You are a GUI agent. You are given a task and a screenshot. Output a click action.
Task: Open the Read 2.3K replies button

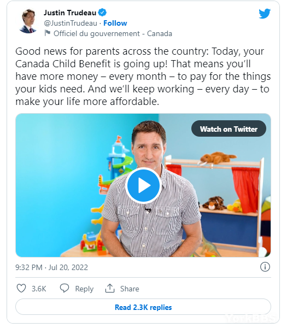[143, 307]
